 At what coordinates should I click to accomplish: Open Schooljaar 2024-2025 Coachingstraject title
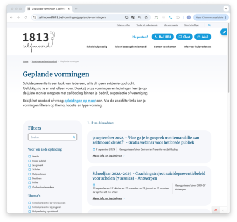[x=149, y=176]
